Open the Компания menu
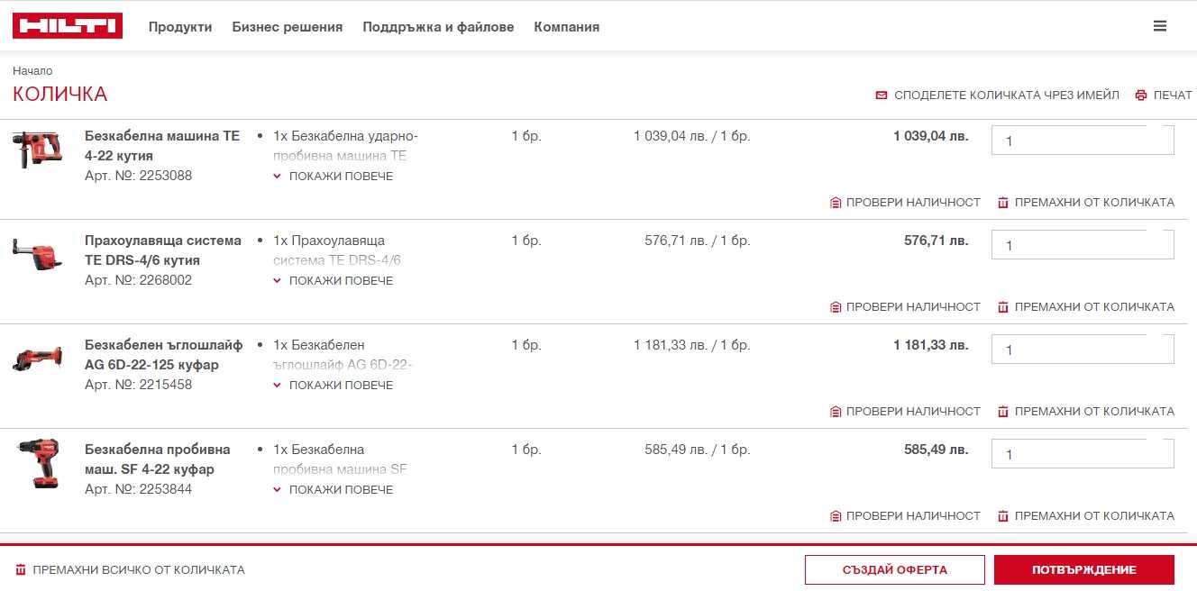Image resolution: width=1197 pixels, height=591 pixels. pos(566,27)
